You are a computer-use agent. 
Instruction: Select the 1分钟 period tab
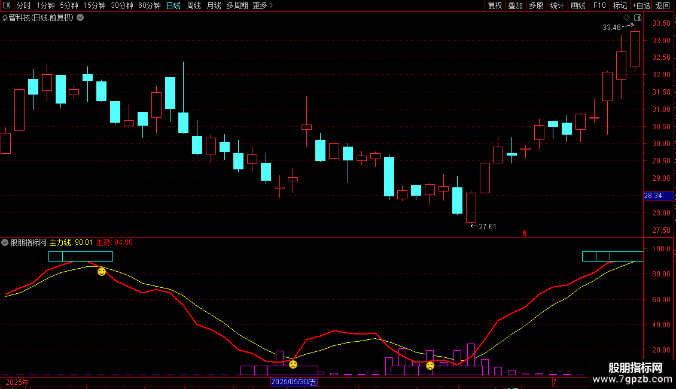pos(45,5)
